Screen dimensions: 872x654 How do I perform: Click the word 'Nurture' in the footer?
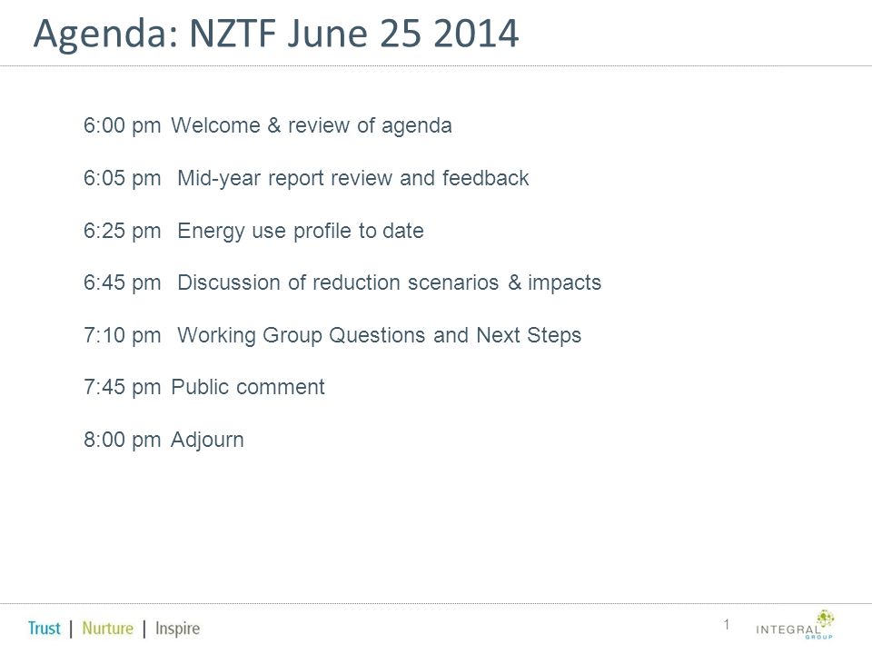point(108,629)
